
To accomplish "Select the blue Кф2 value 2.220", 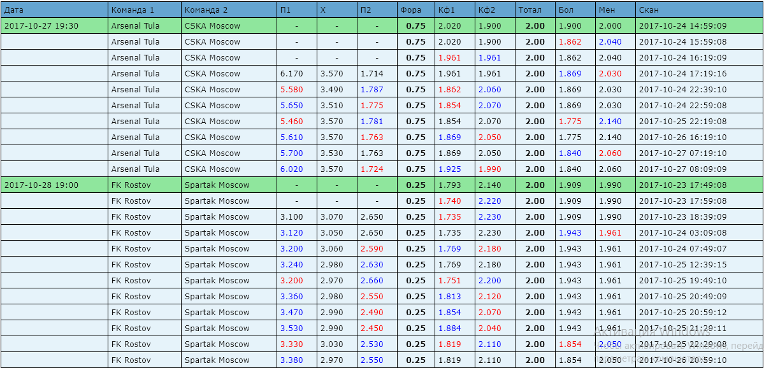I will click(489, 201).
